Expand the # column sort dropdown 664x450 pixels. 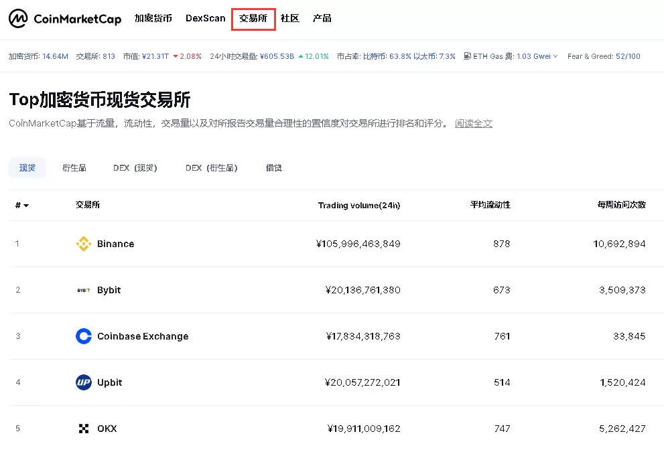click(21, 205)
